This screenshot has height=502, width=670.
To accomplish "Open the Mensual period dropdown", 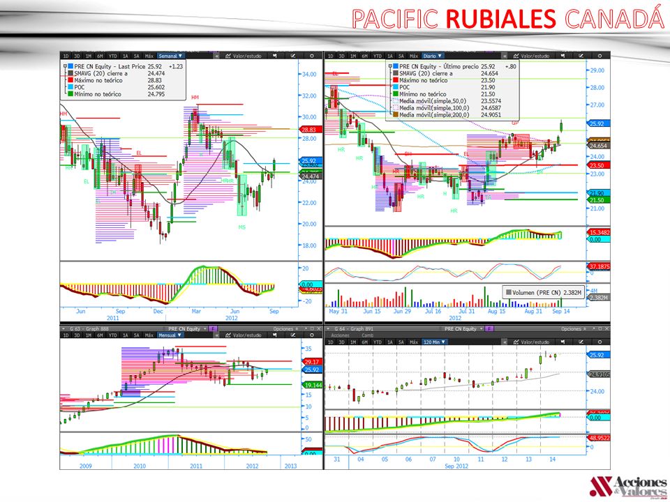I will [170, 335].
